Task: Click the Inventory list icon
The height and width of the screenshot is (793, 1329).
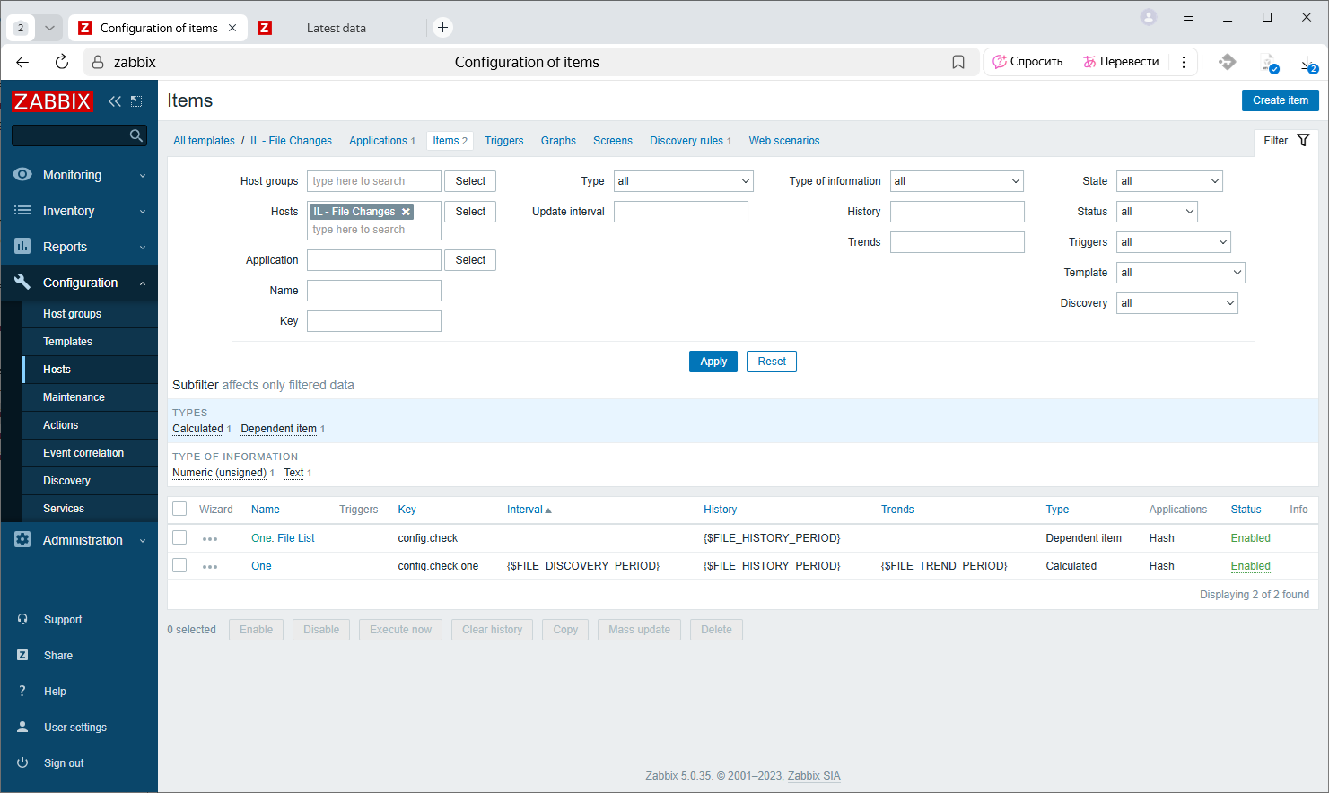Action: click(x=22, y=210)
